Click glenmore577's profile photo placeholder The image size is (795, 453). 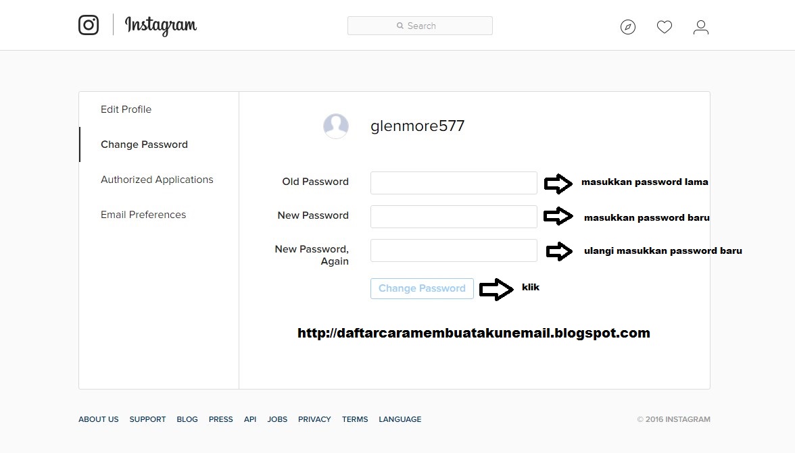pyautogui.click(x=336, y=126)
